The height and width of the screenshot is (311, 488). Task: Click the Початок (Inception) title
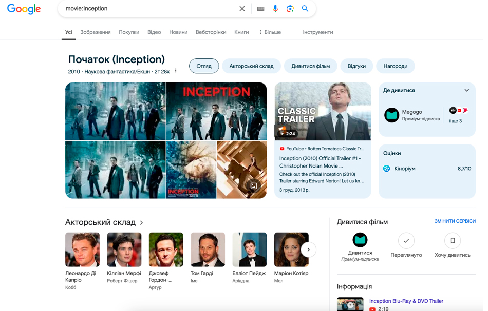click(117, 59)
